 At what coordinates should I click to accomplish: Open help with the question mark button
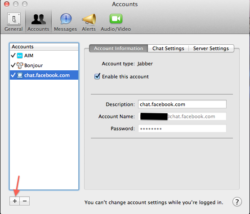[237, 202]
